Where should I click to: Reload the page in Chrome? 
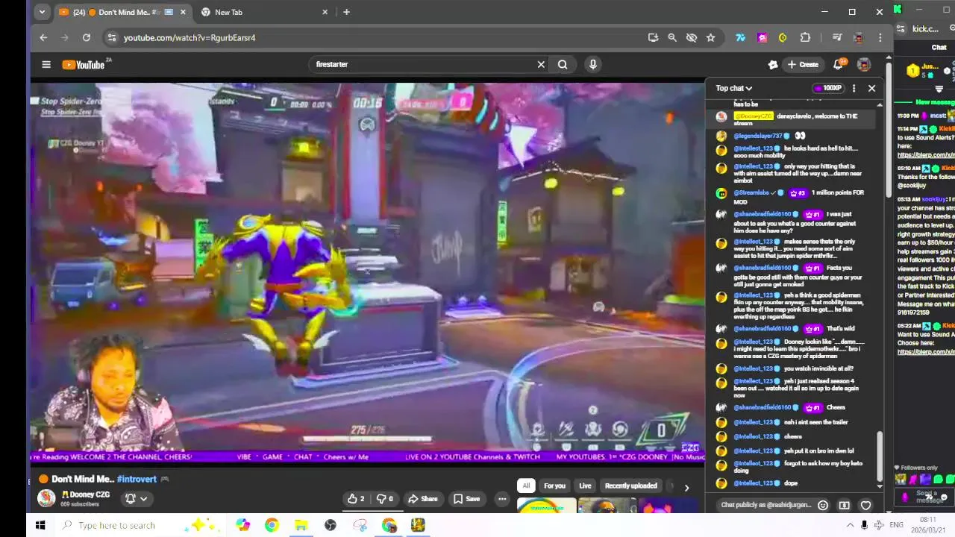coord(87,37)
